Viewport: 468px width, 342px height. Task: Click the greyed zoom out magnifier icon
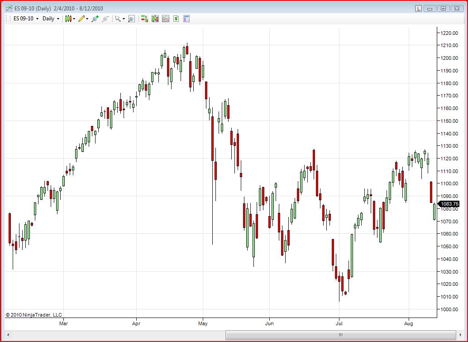105,19
